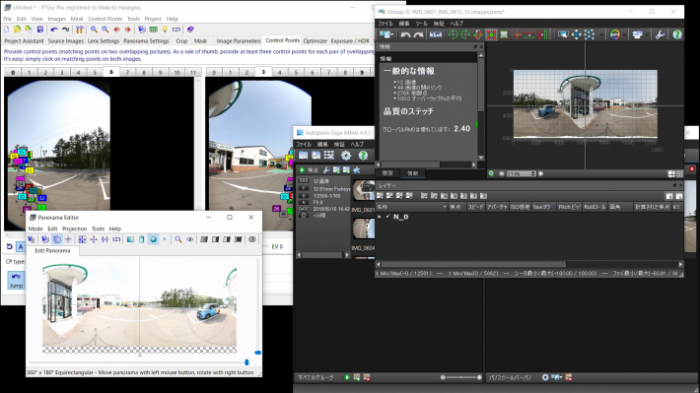Select the cylindrical projection icon in Panorama Editor

[x=142, y=239]
